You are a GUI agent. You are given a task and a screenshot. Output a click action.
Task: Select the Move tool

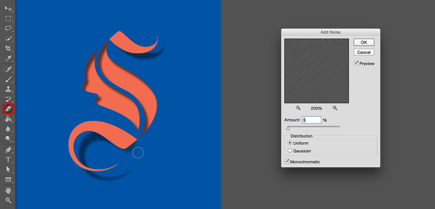8,9
